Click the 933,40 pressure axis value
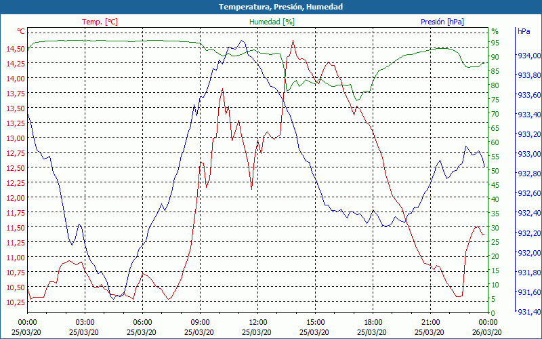This screenshot has width=542, height=339. [529, 115]
